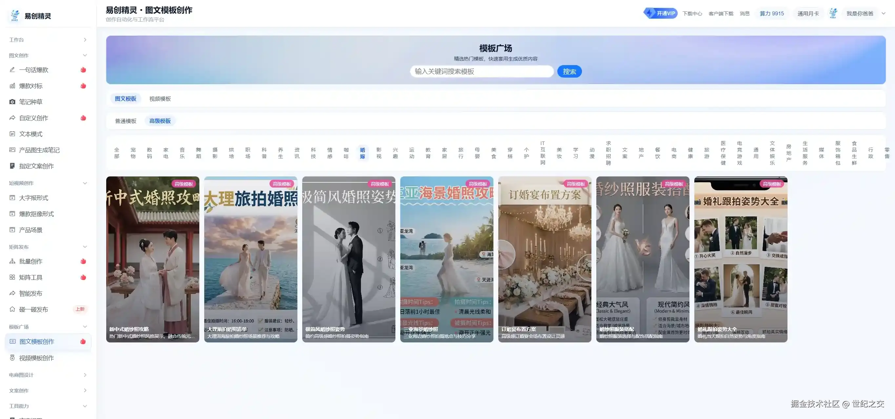The height and width of the screenshot is (419, 895).
Task: Select the 婚嫁 category filter
Action: click(x=362, y=153)
